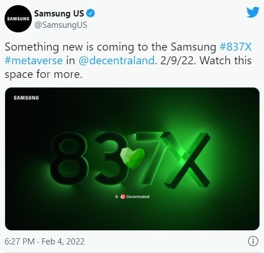The height and width of the screenshot is (253, 264).
Task: Click the glowing green X letter
Action: (x=186, y=160)
